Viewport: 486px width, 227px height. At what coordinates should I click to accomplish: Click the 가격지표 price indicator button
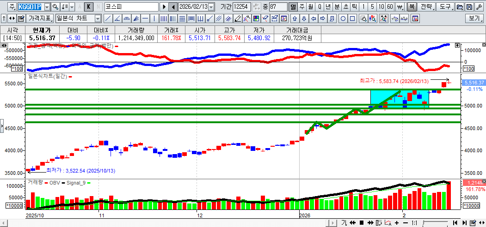coord(40,18)
